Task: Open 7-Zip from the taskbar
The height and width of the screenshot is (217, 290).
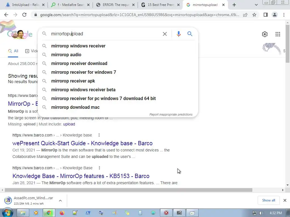Action: (x=179, y=213)
